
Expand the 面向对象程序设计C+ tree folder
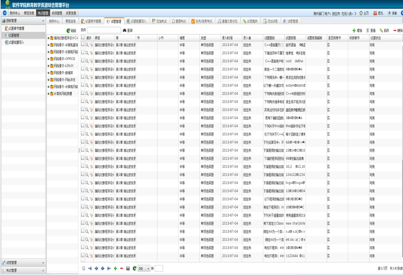pos(49,38)
